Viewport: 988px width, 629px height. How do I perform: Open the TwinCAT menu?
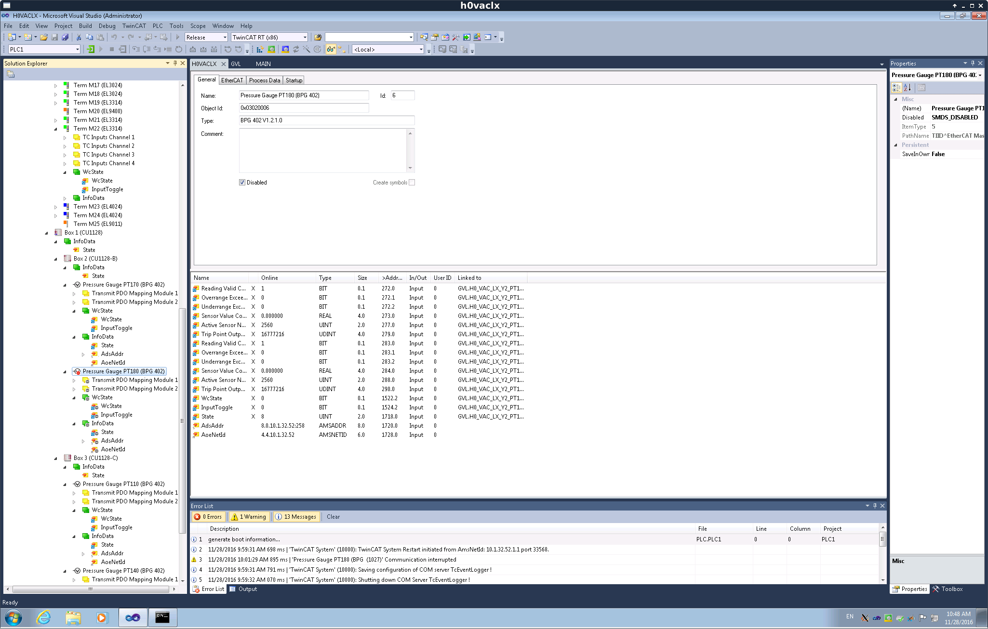(134, 26)
